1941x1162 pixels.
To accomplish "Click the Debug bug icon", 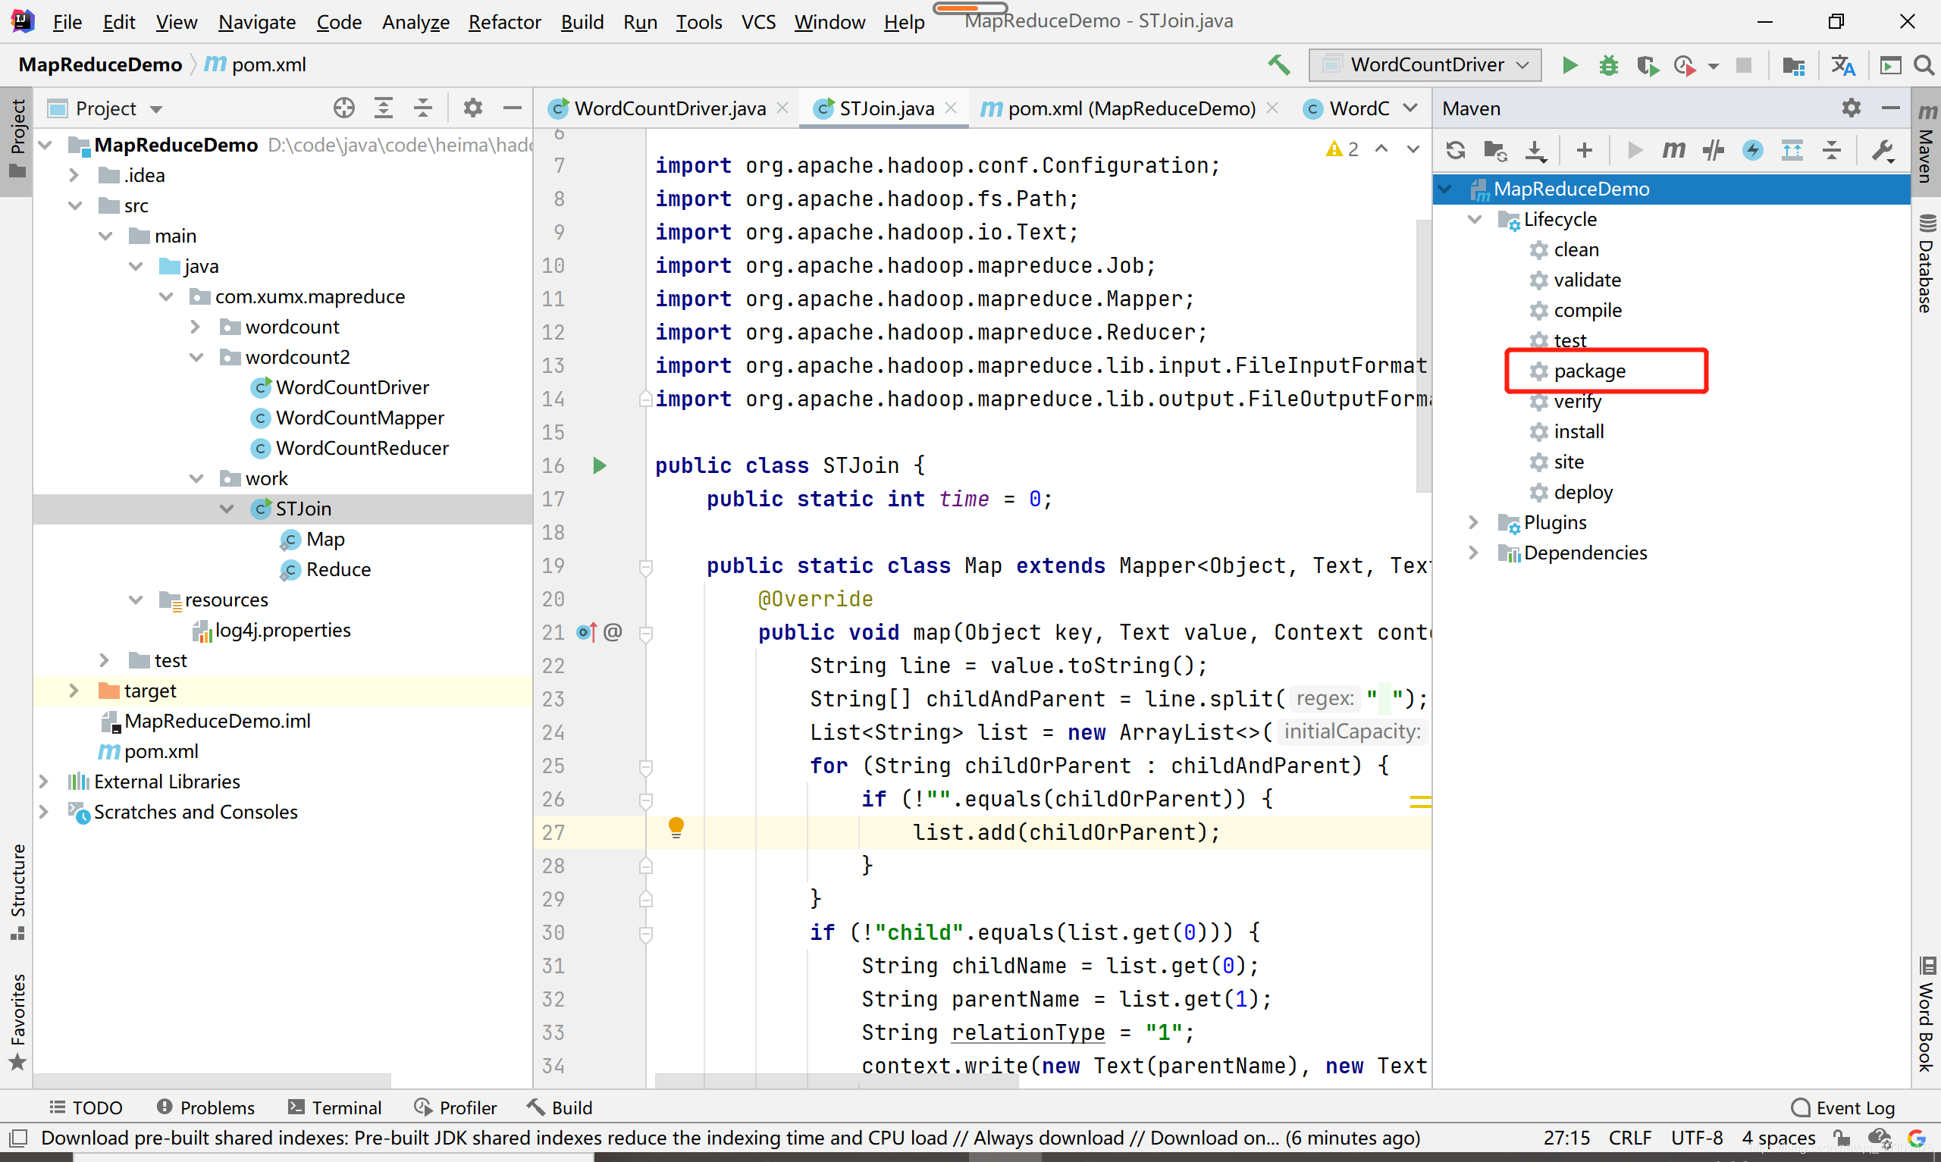I will coord(1608,65).
